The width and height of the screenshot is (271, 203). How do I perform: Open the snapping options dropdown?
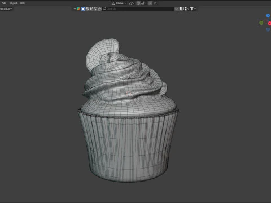[x=143, y=3]
